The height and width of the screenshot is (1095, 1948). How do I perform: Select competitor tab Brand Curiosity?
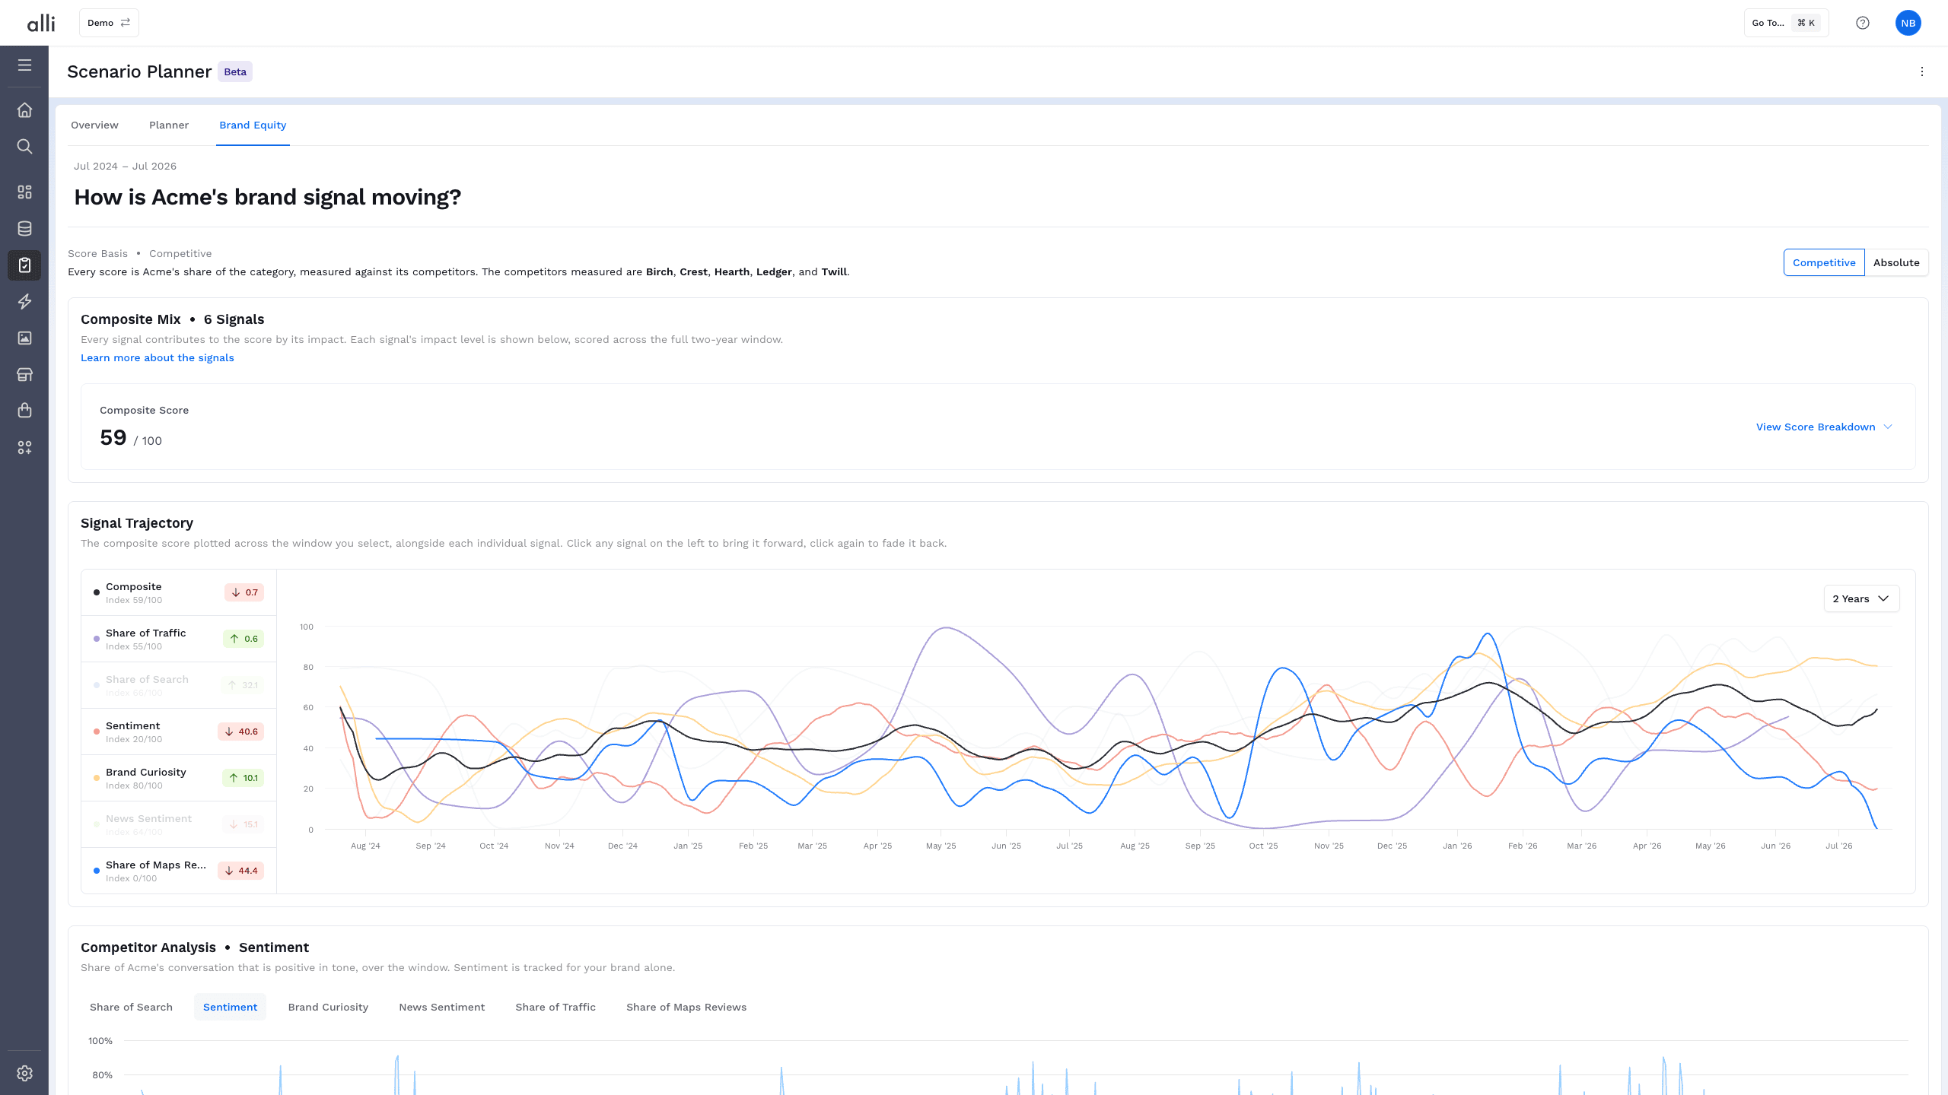[x=328, y=1007]
